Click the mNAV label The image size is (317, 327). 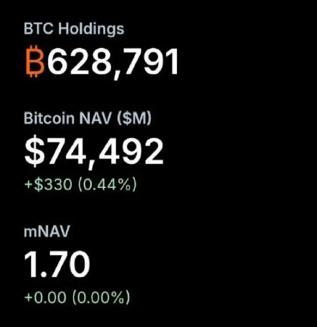(47, 231)
